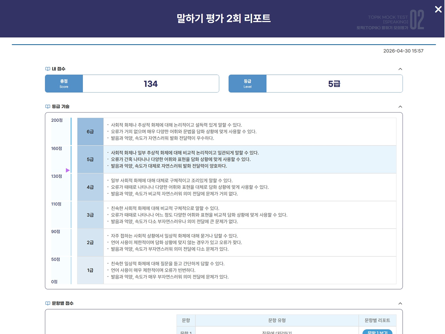Click the level value 5급 in score box
This screenshot has width=445, height=334.
pos(334,84)
